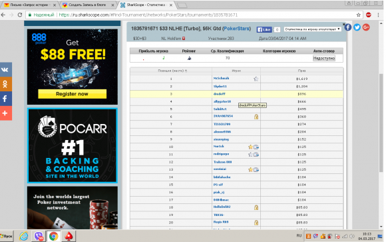This screenshot has width=386, height=242.
Task: Switch to the second browser tab
Action: [88, 5]
